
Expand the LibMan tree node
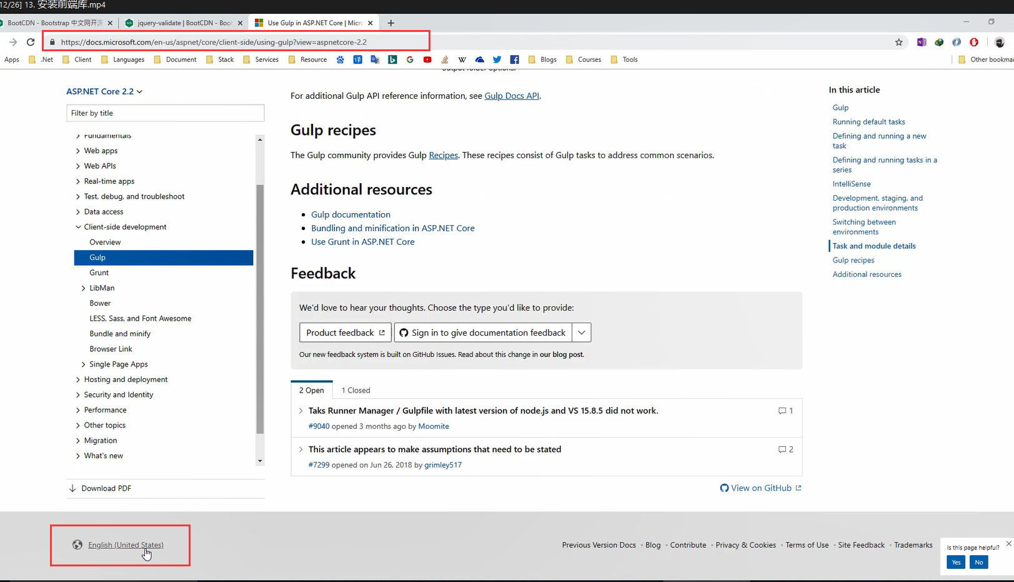[x=84, y=288]
